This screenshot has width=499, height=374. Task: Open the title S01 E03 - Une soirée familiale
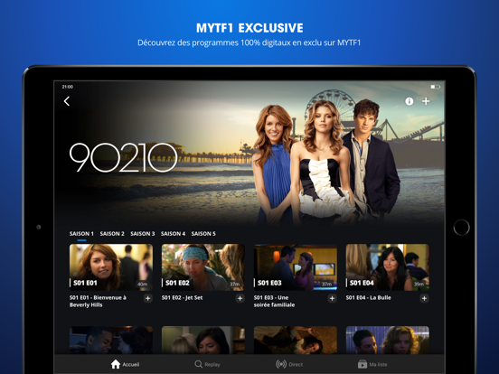[274, 301]
